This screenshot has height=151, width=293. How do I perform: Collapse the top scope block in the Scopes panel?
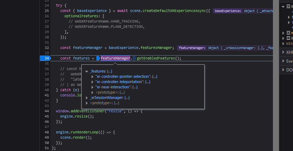click(x=283, y=7)
